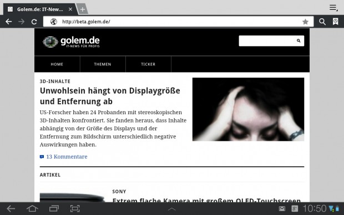Tap the battery status icon
This screenshot has width=344, height=215.
click(x=337, y=208)
